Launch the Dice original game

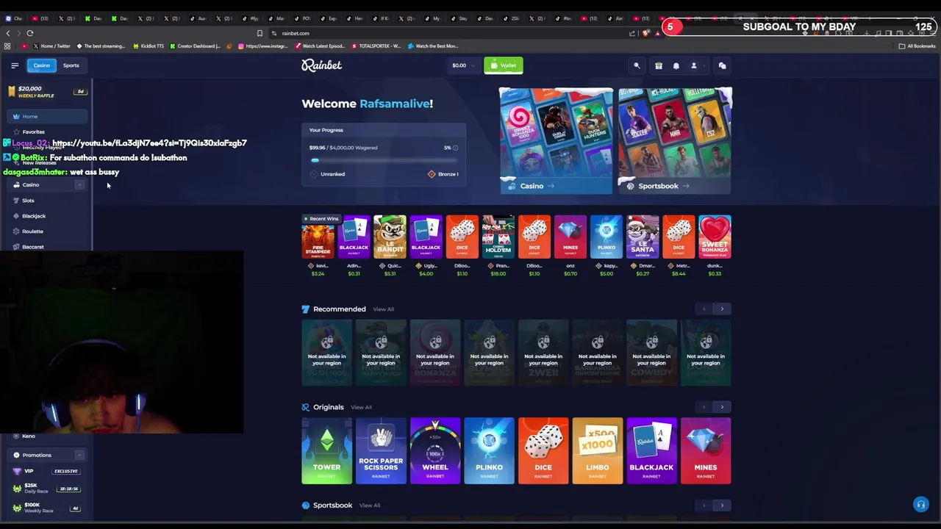point(543,450)
